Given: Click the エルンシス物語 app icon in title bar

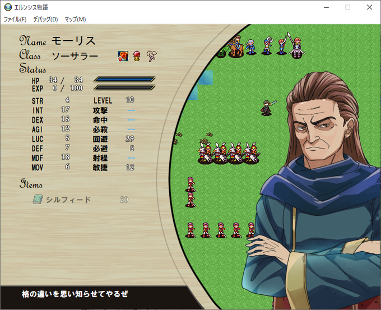Looking at the screenshot, I should point(8,7).
